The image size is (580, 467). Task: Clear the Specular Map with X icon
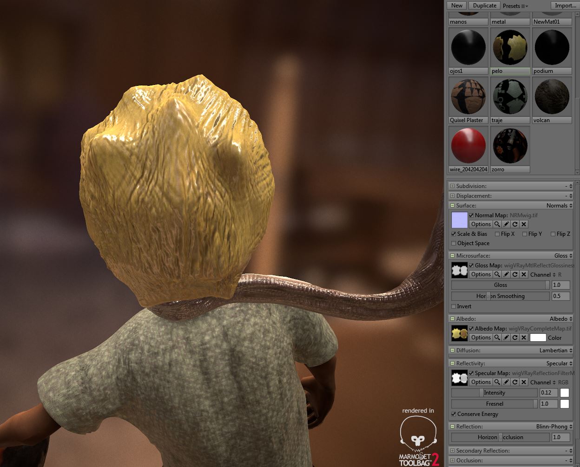tap(524, 382)
